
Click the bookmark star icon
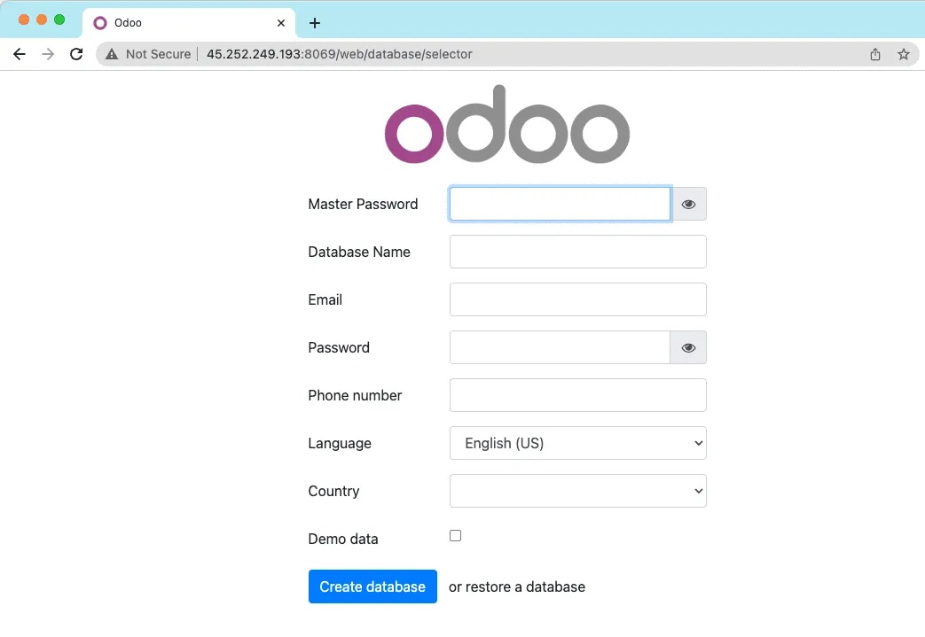tap(904, 54)
